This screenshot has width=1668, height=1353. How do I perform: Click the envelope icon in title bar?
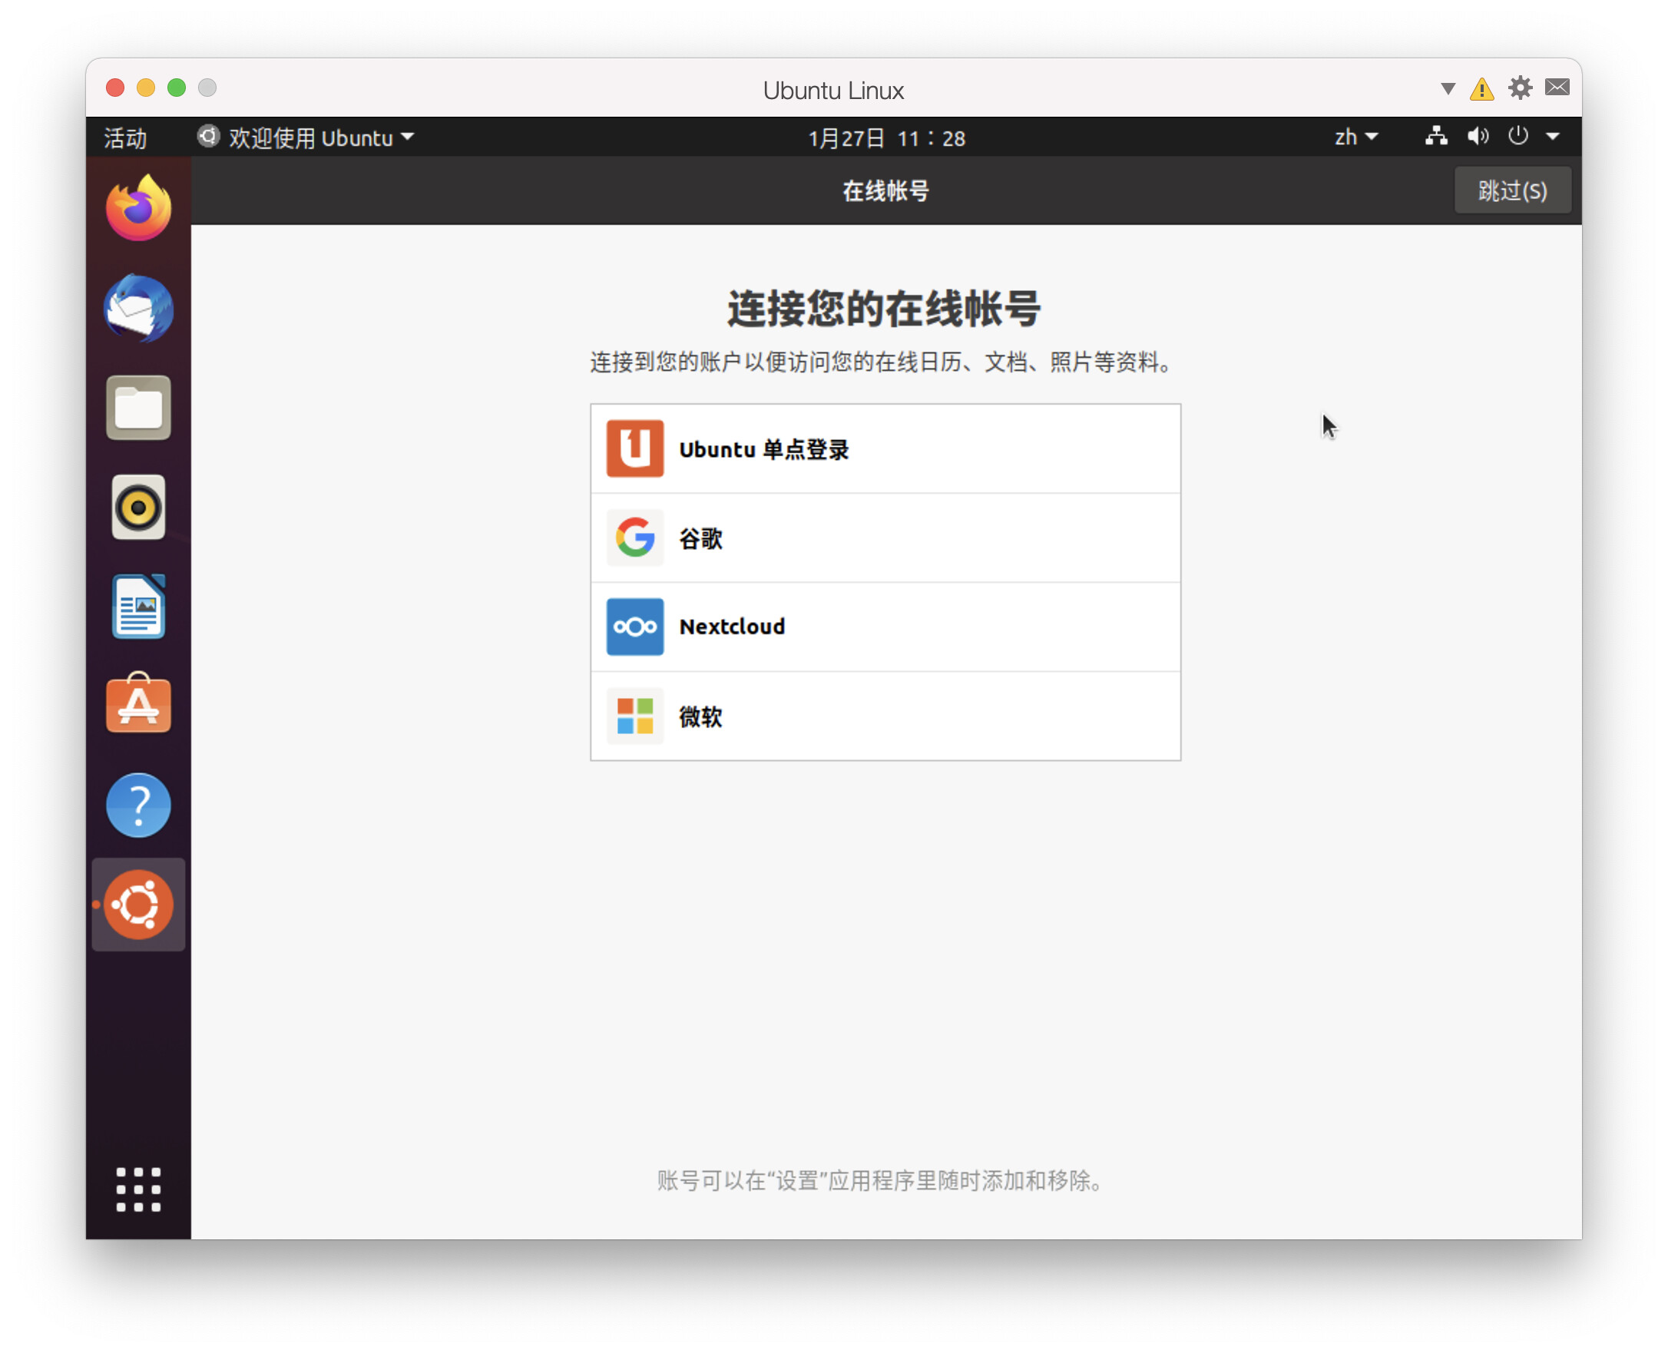click(1557, 88)
